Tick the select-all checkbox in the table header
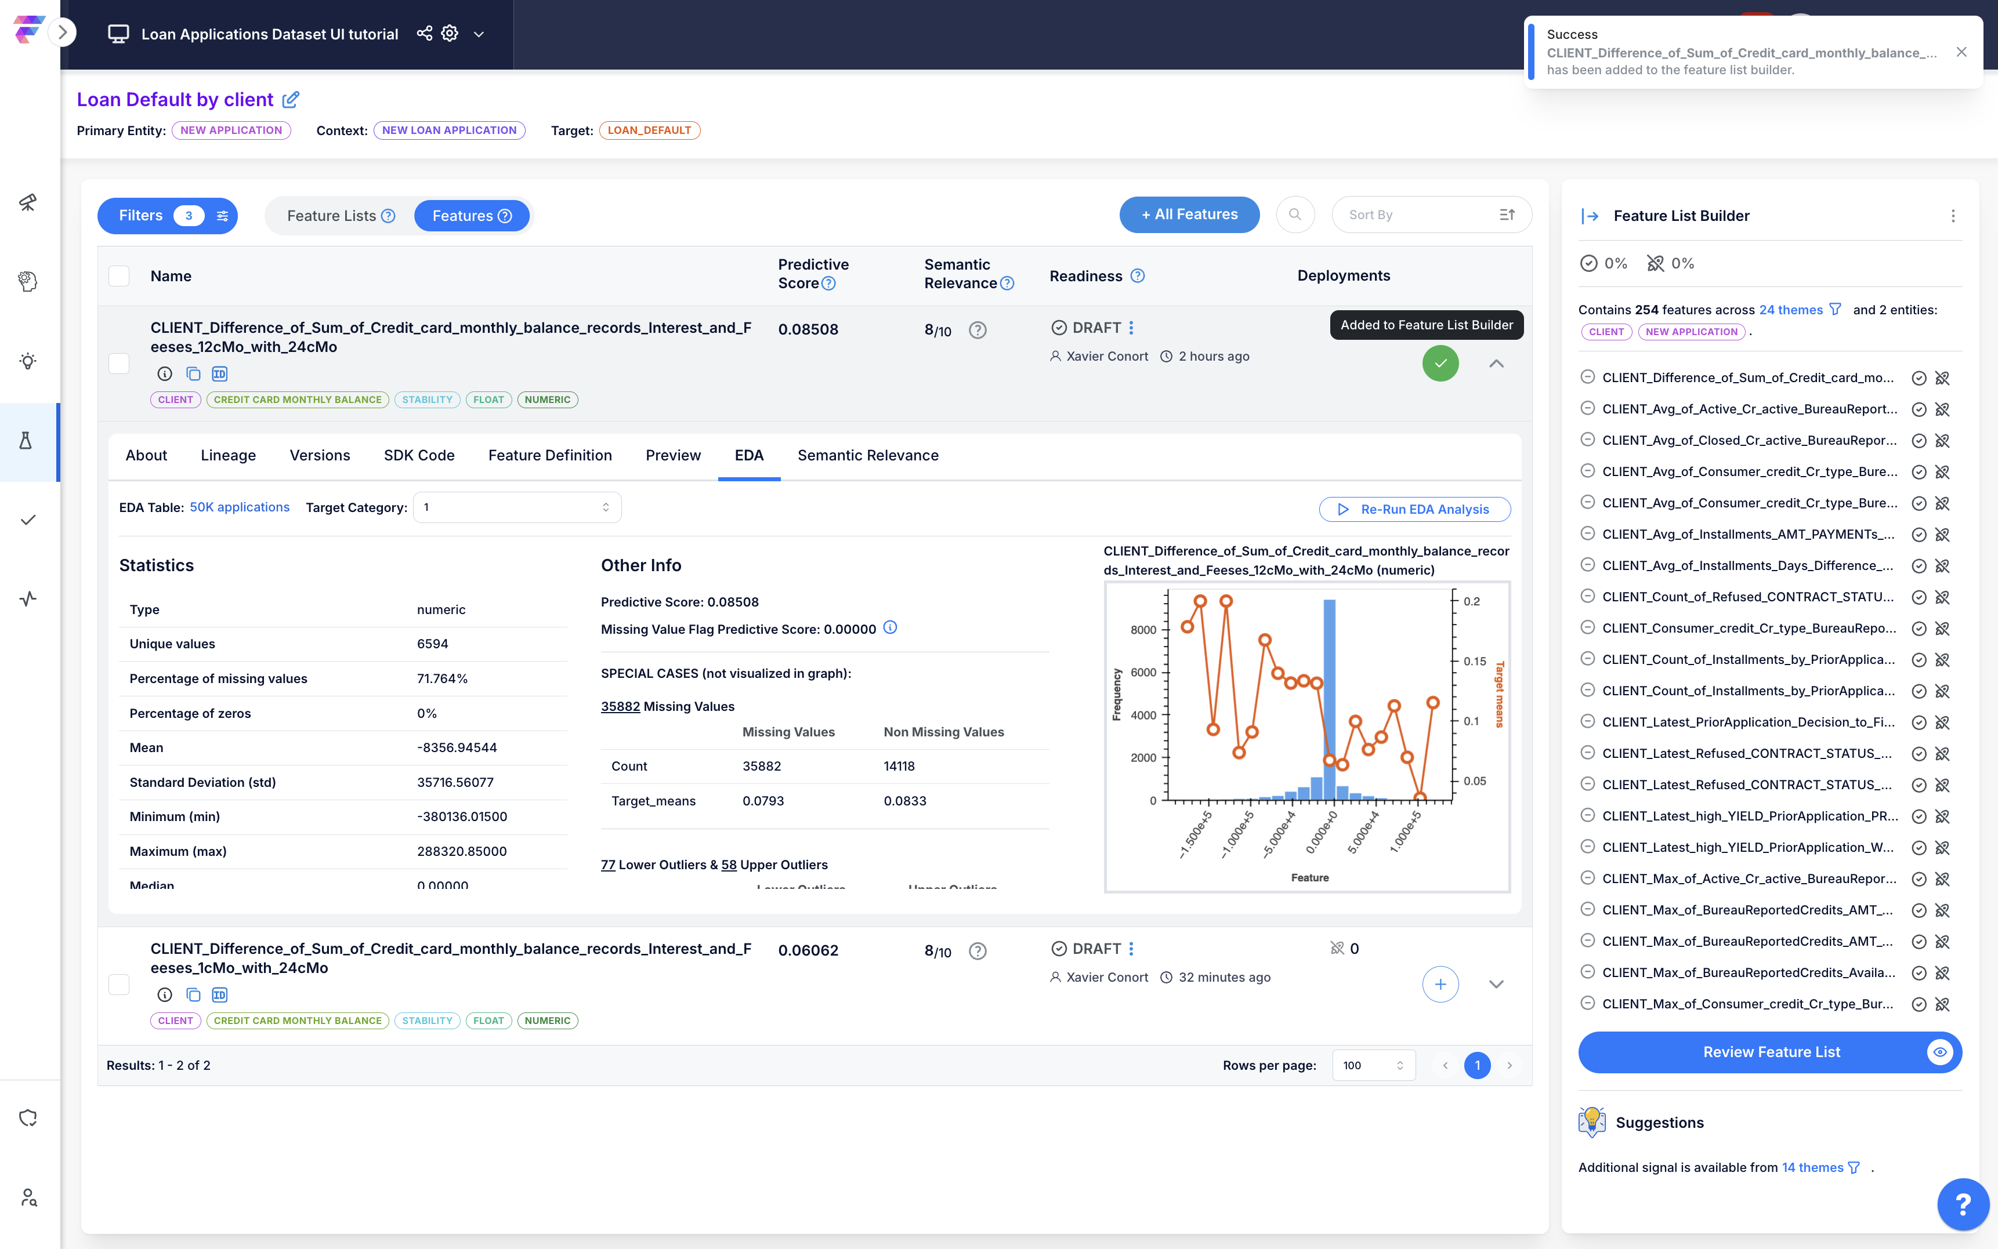The height and width of the screenshot is (1249, 1998). 119,276
